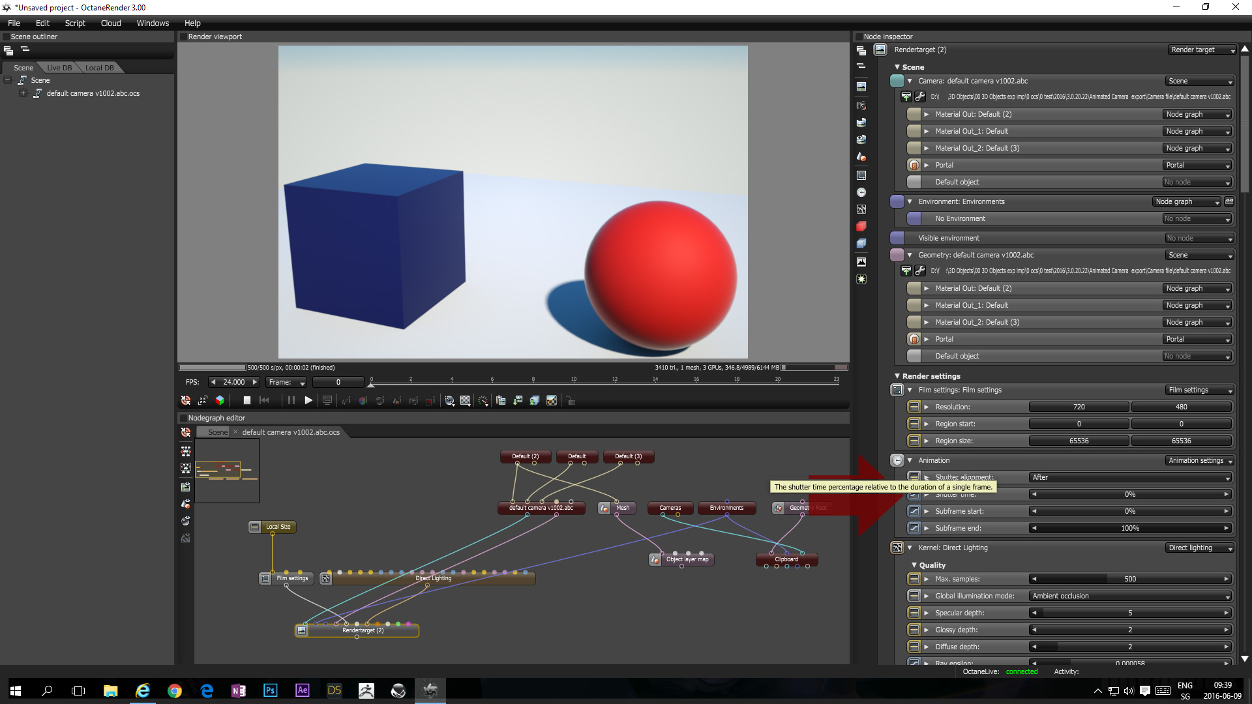1252x704 pixels.
Task: Click the Rendertarget (2) node in nodegraph
Action: [x=363, y=630]
